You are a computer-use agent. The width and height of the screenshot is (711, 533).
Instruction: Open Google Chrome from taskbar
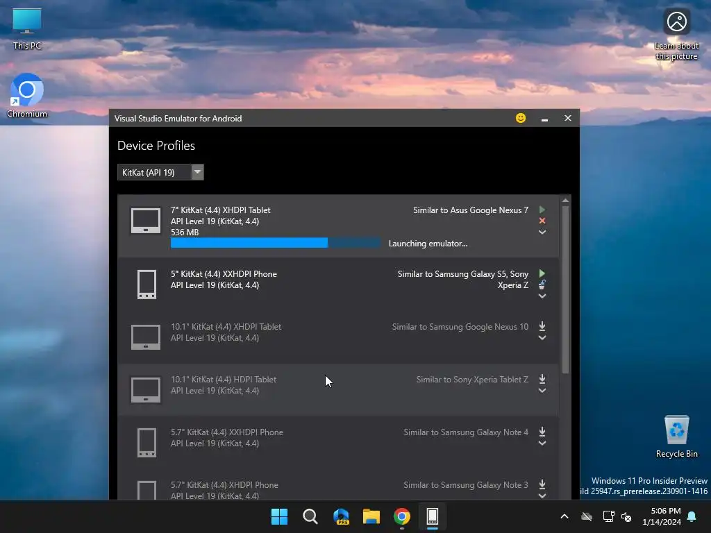tap(402, 516)
